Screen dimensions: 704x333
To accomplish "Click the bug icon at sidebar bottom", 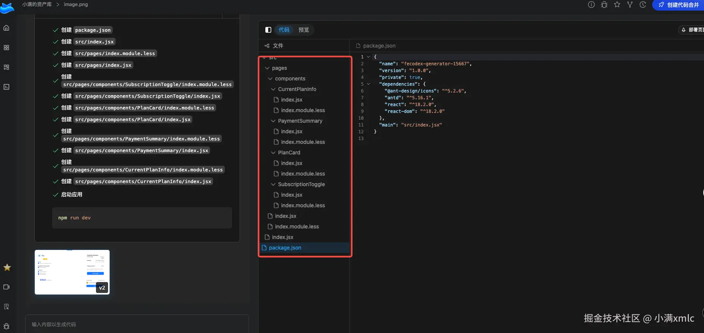I will [6, 326].
